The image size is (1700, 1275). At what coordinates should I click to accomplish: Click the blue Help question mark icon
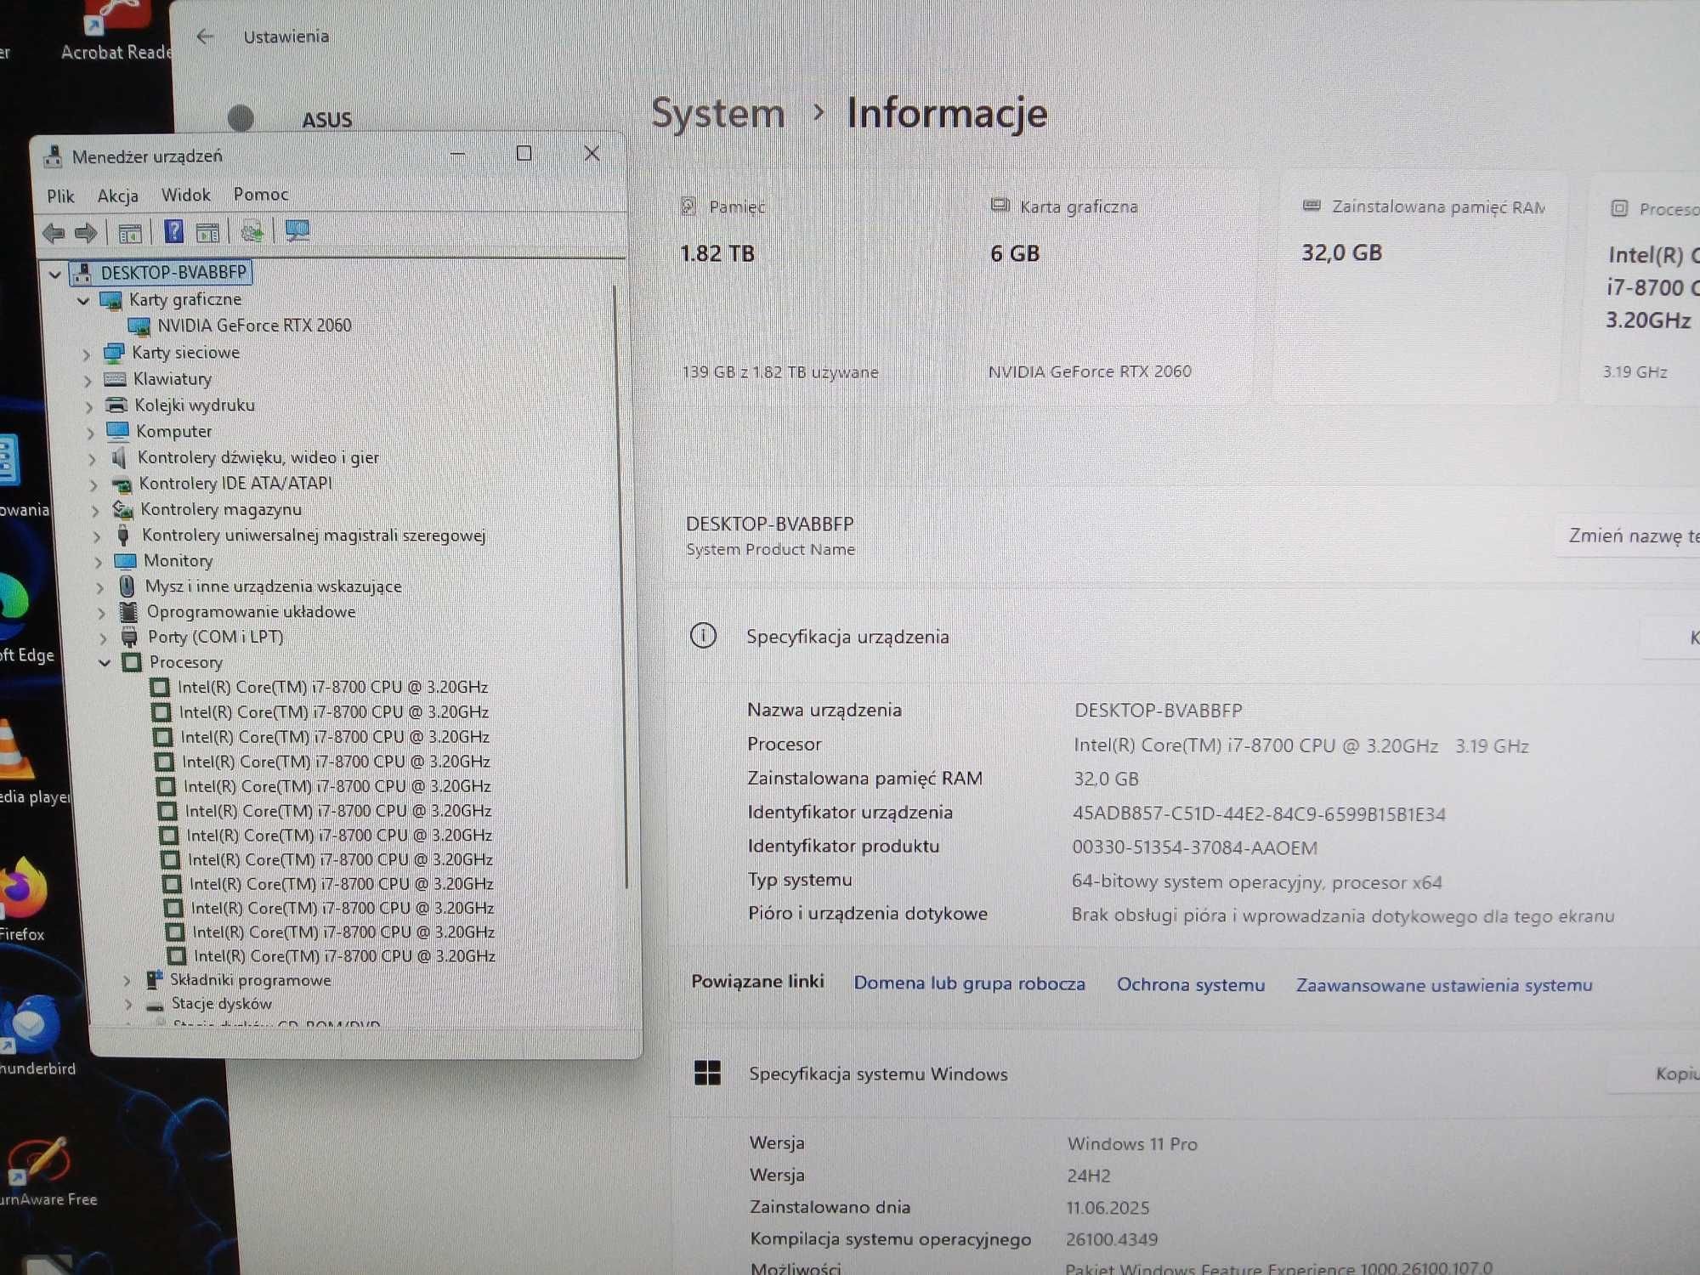[173, 231]
